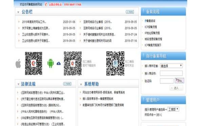Click the 验证码 input field
The image size is (202, 126).
click(167, 81)
